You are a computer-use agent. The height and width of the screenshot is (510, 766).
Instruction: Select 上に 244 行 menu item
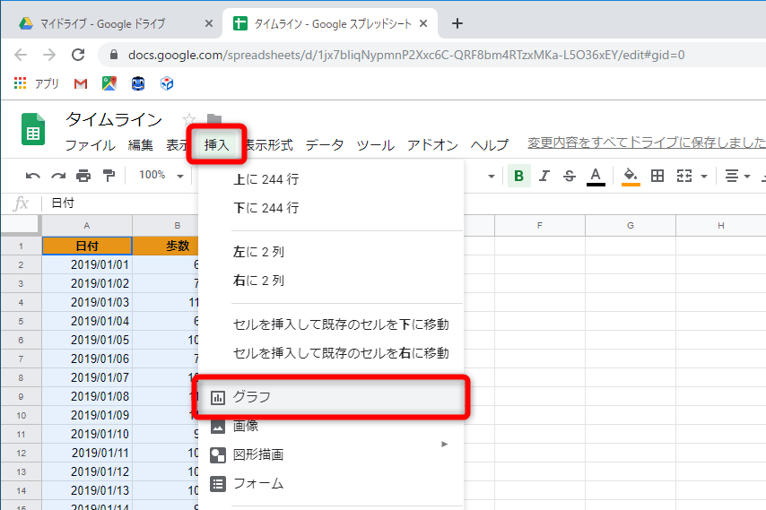[331, 179]
